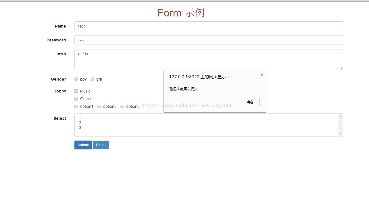Check the Music hobby checkbox
This screenshot has width=369, height=204.
pyautogui.click(x=76, y=91)
